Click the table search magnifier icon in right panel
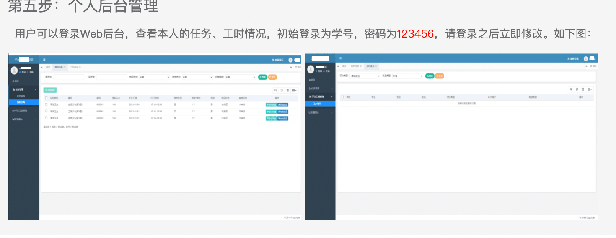The image size is (616, 238). (571, 89)
